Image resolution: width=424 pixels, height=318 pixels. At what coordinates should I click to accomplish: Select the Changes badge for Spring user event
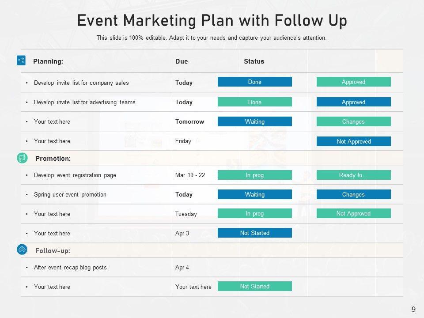point(353,194)
